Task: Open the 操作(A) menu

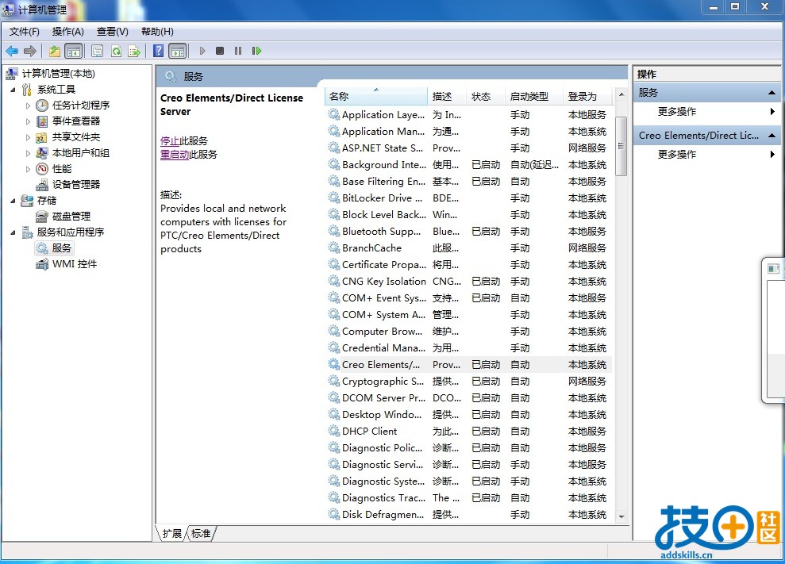Action: click(68, 32)
